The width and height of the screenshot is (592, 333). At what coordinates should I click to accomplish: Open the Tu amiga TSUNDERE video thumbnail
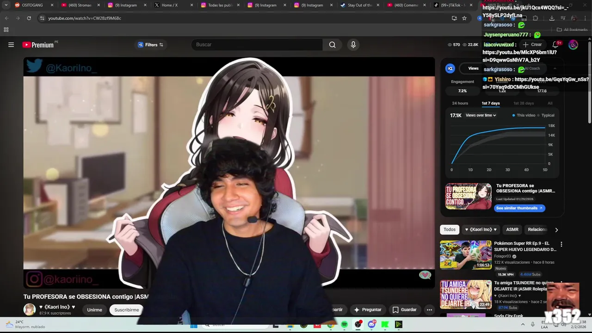coord(466,294)
